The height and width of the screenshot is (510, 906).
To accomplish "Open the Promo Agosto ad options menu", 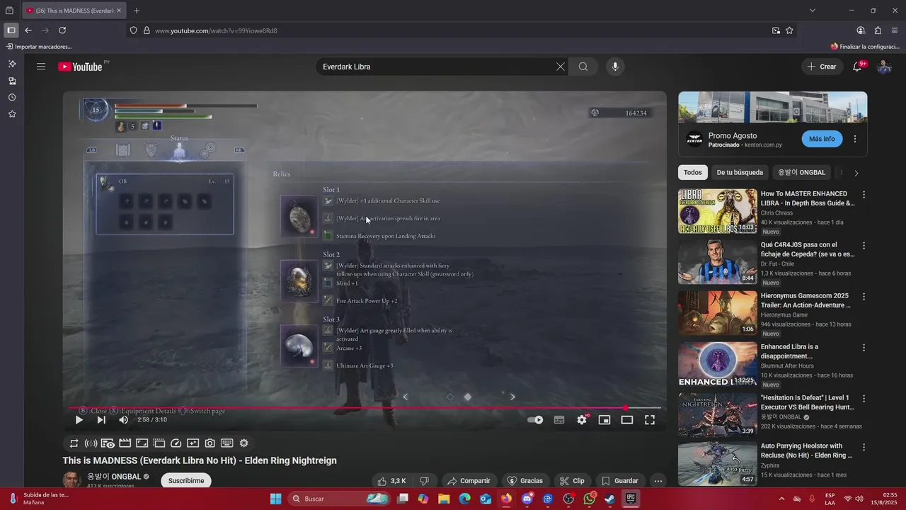I will pyautogui.click(x=855, y=139).
